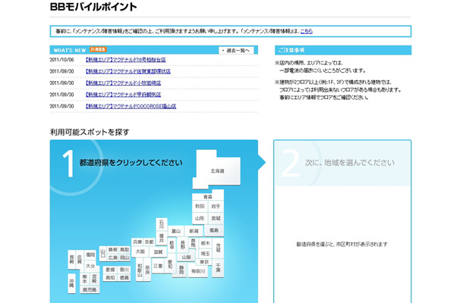
Task: Click the 過去一覧へ button
Action: tap(236, 51)
